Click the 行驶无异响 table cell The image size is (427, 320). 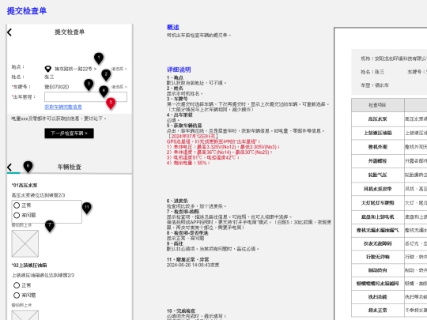(x=378, y=257)
